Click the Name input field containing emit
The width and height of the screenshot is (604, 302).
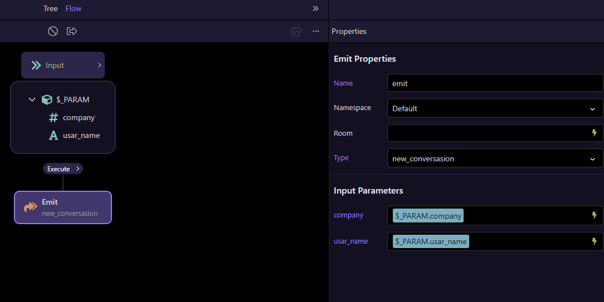pos(494,83)
